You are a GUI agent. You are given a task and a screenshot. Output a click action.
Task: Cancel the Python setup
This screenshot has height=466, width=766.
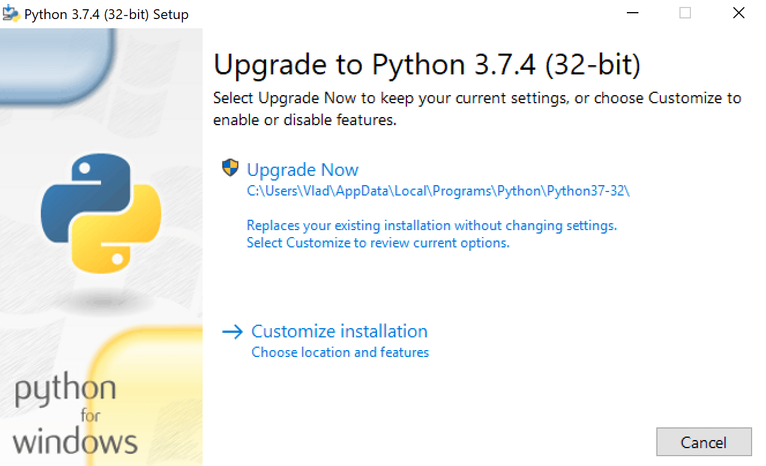point(704,442)
